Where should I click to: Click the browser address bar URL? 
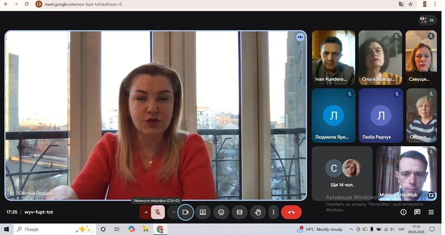[84, 4]
